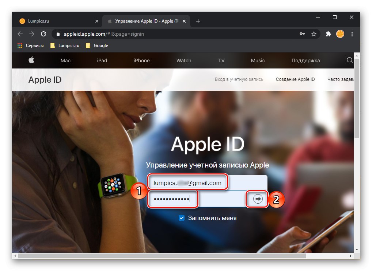Submit login via the arrow button
Screen dimensions: 372x271
click(257, 199)
